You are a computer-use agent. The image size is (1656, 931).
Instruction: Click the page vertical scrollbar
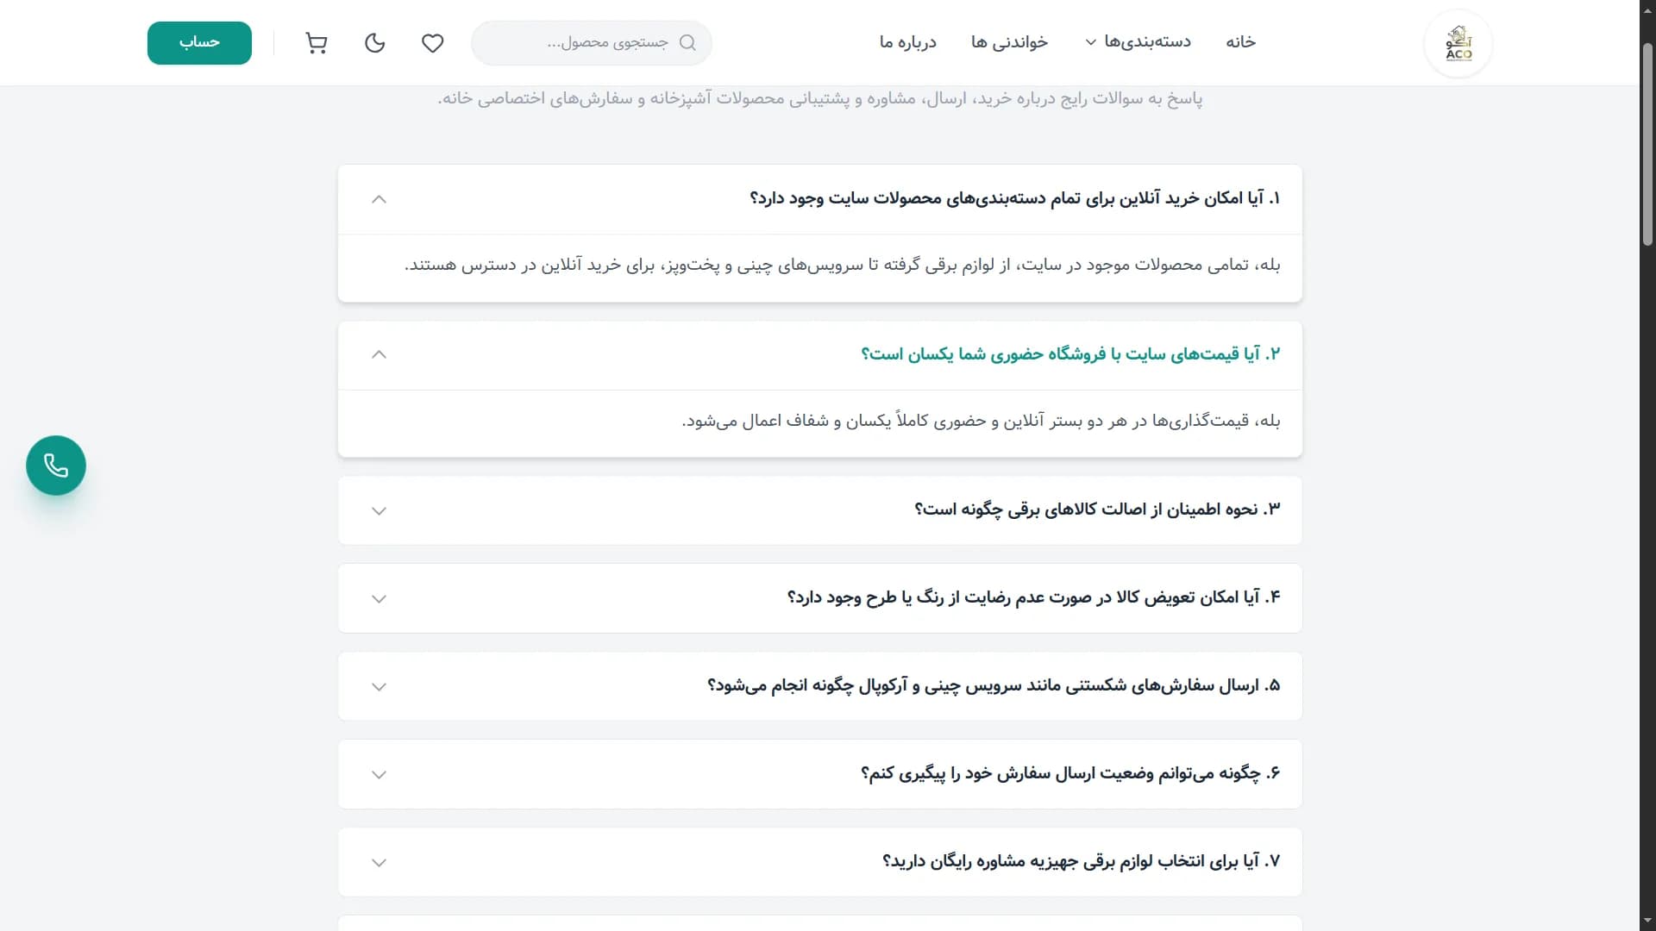pyautogui.click(x=1647, y=465)
